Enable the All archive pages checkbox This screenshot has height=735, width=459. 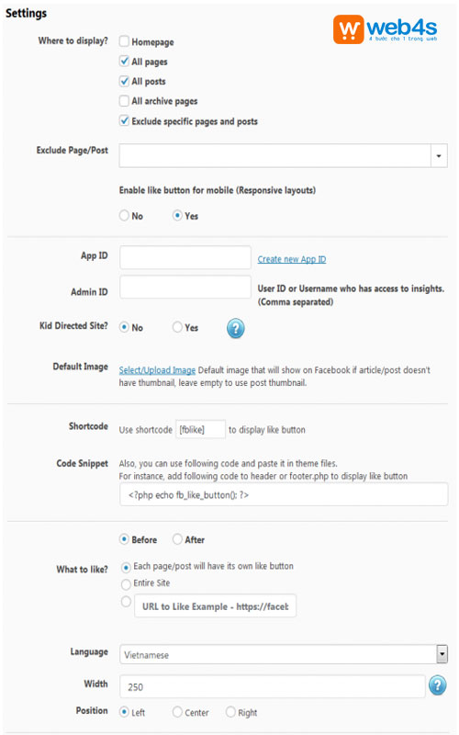124,101
